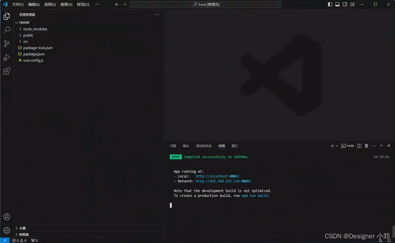395x243 pixels.
Task: Show forwarded ports status bar item
Action: point(34,240)
